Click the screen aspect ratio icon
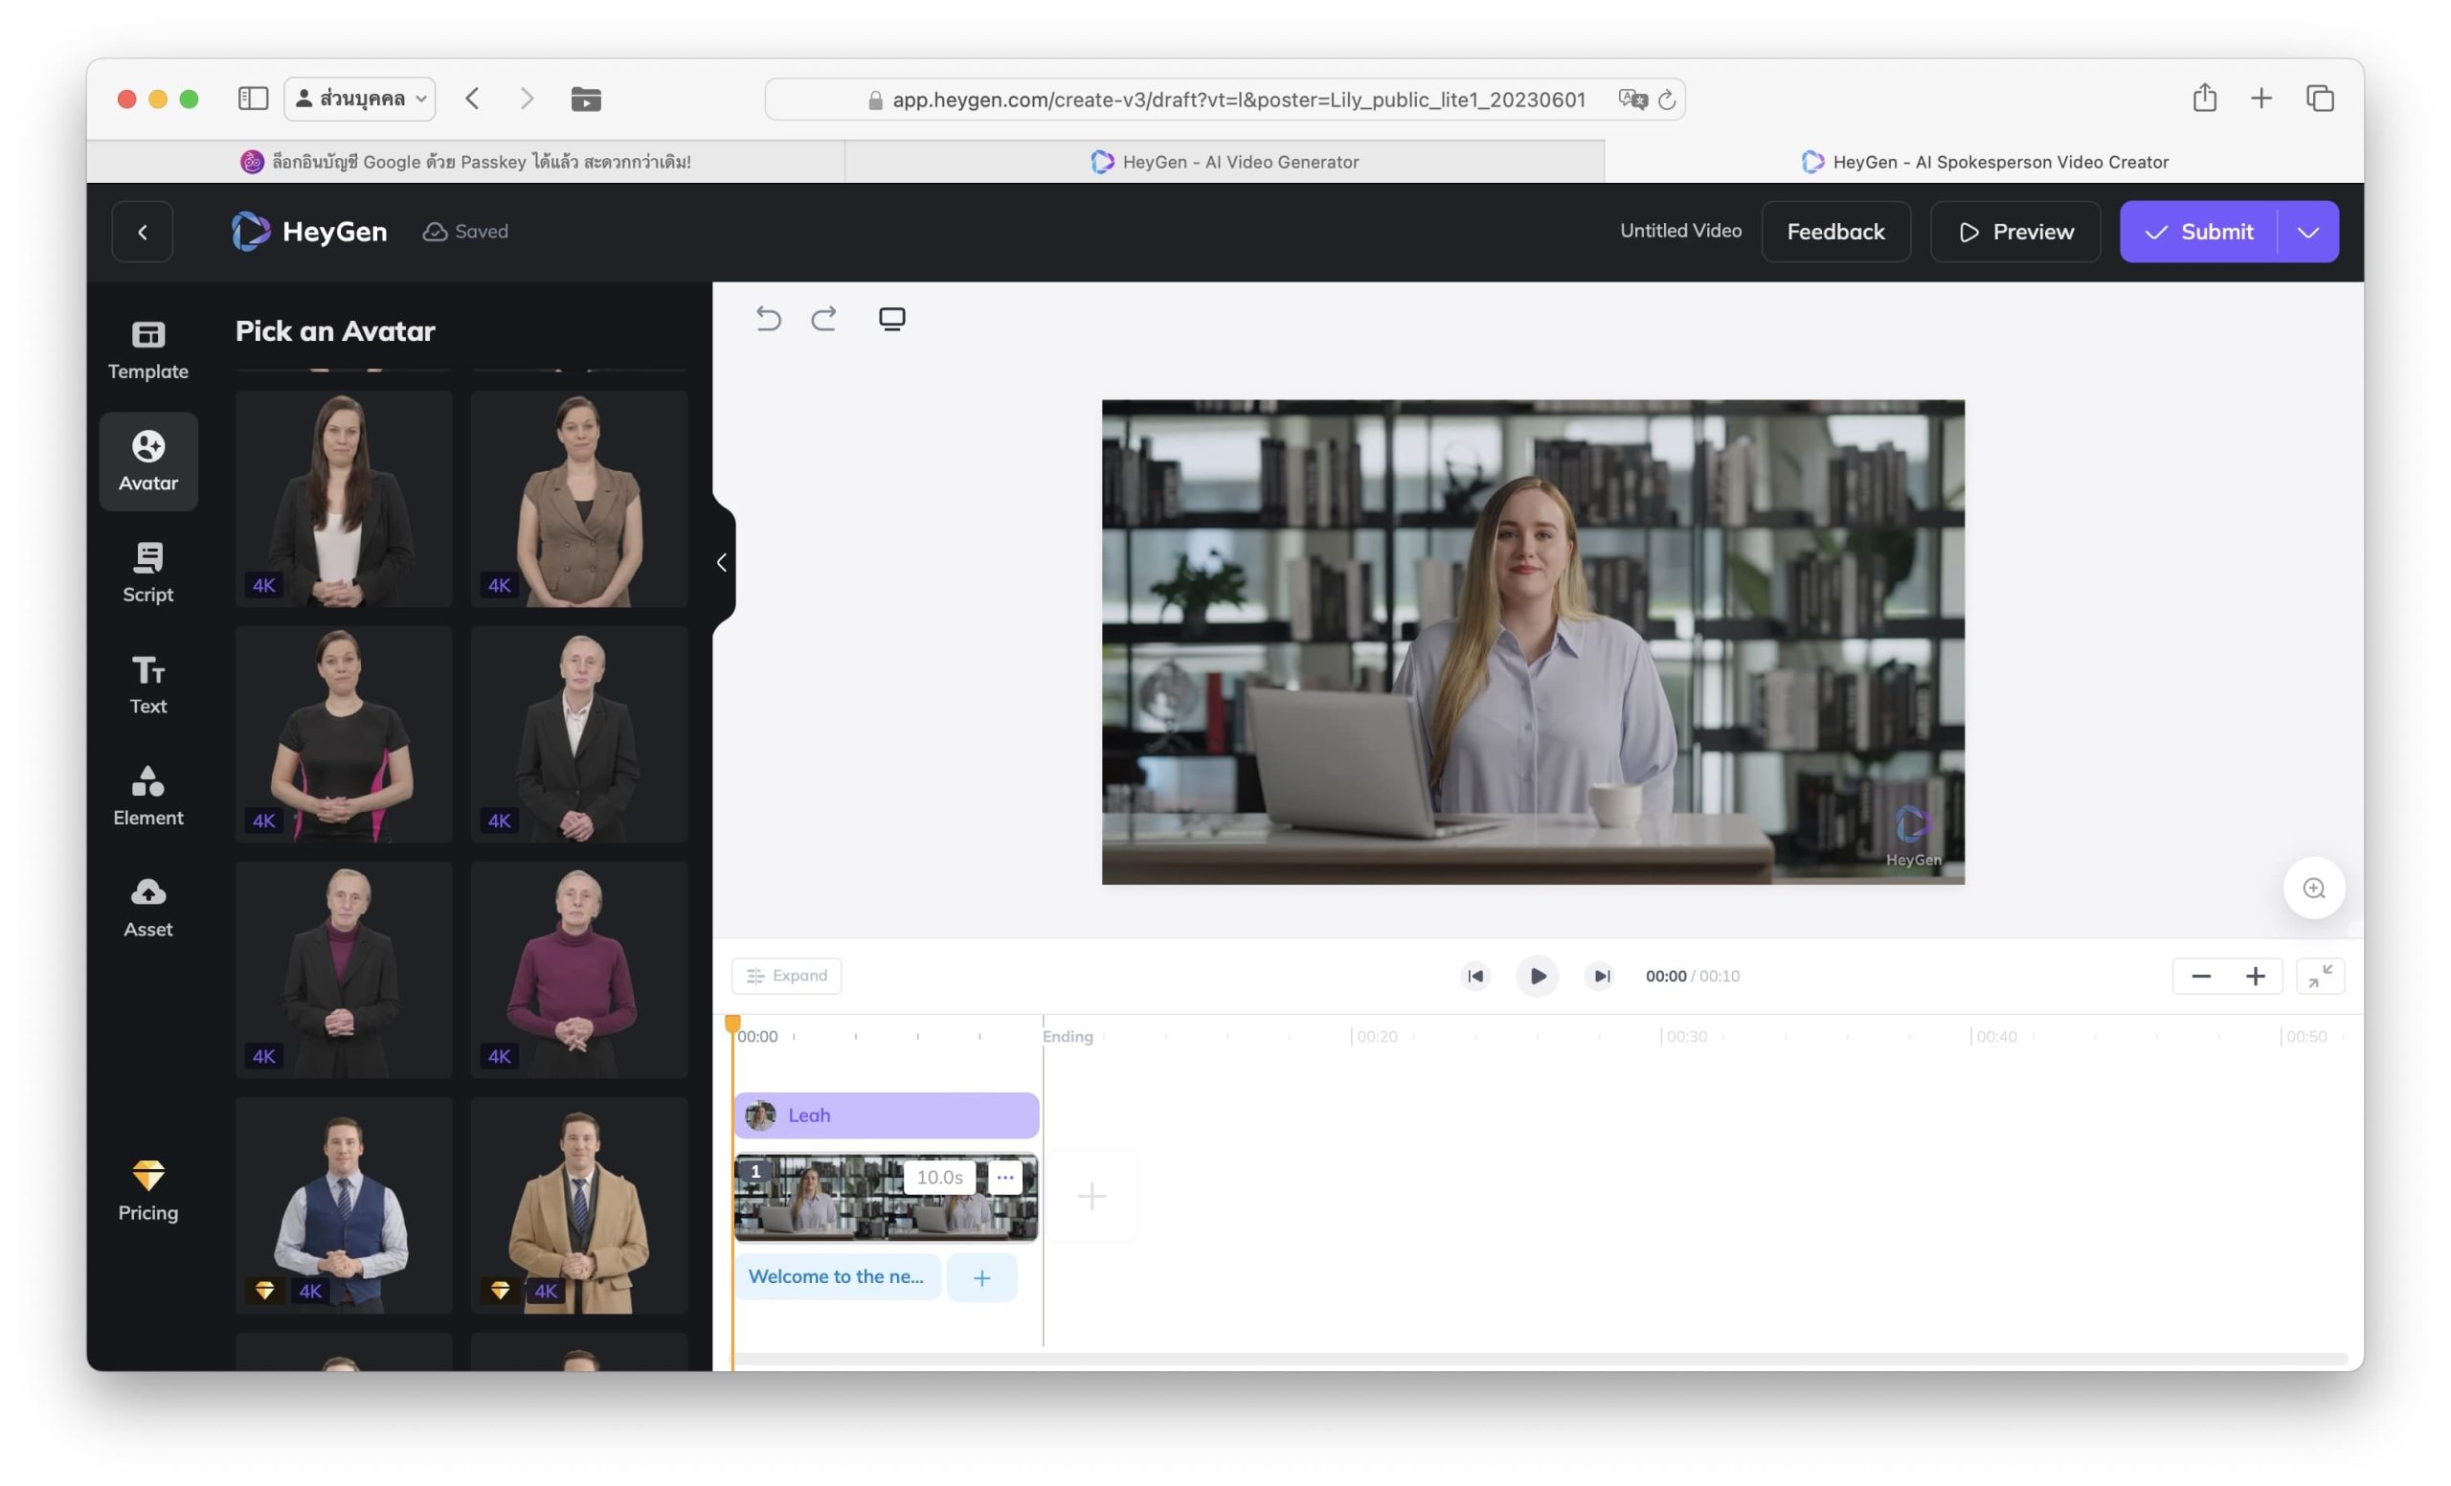2451x1486 pixels. point(891,318)
